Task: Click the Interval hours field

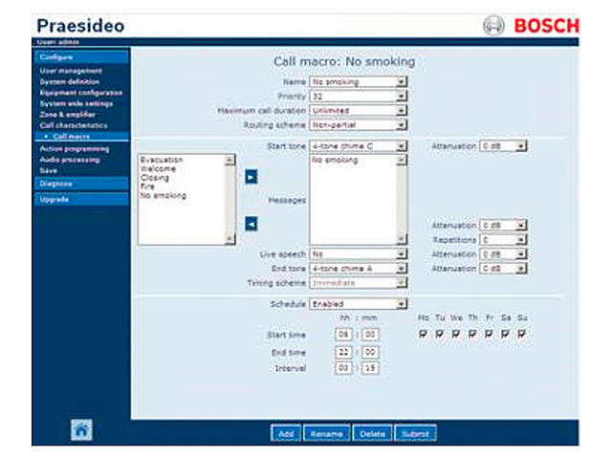Action: [x=343, y=368]
